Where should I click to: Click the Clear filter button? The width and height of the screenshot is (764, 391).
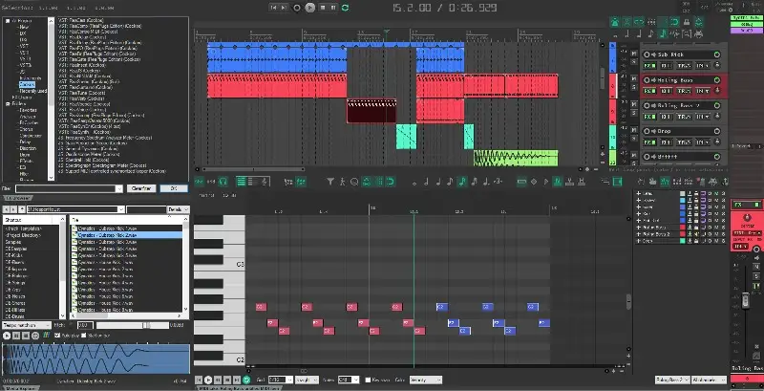140,188
